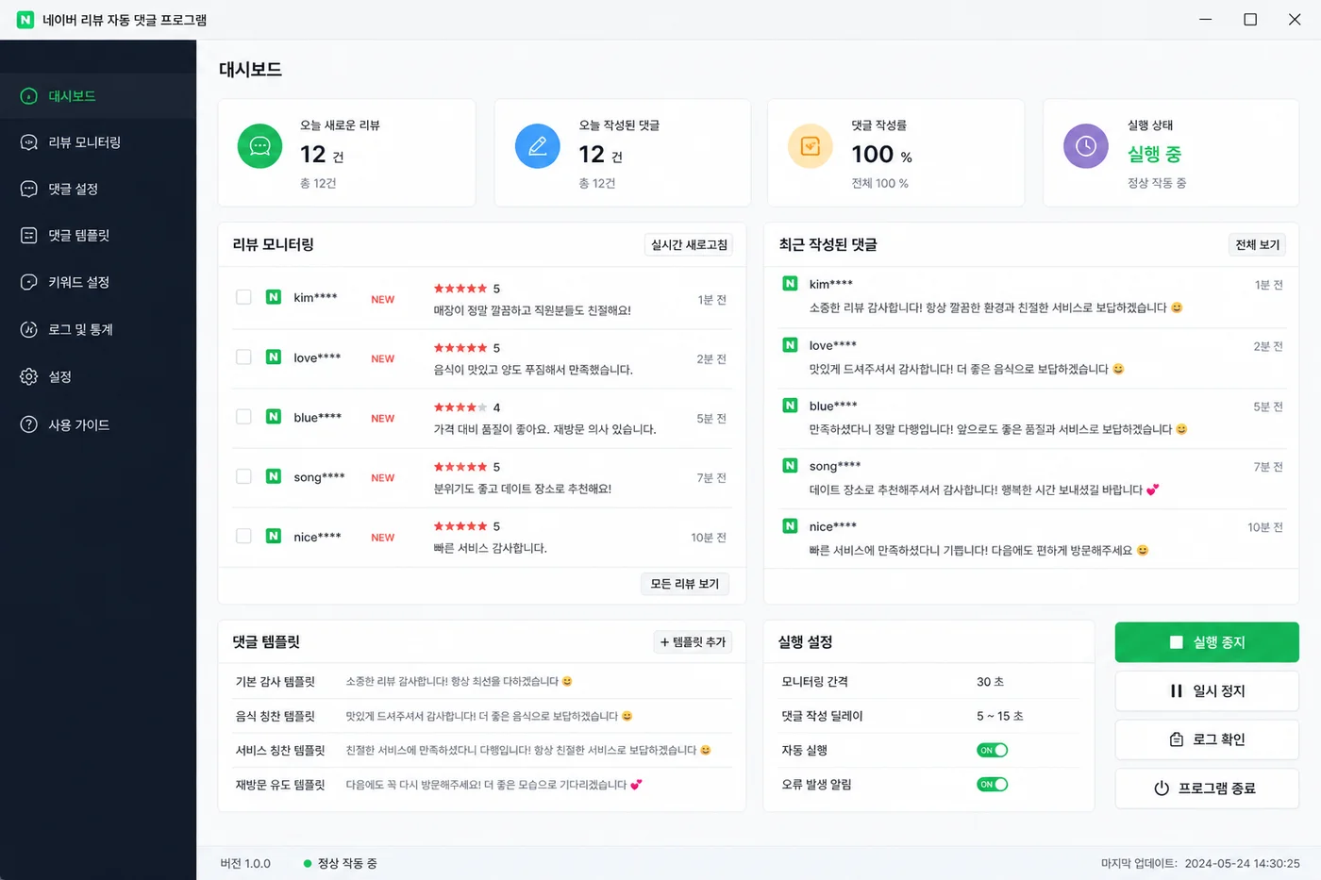Click review text 빠른 서비스 감사합니다.
The height and width of the screenshot is (880, 1321).
click(x=490, y=548)
